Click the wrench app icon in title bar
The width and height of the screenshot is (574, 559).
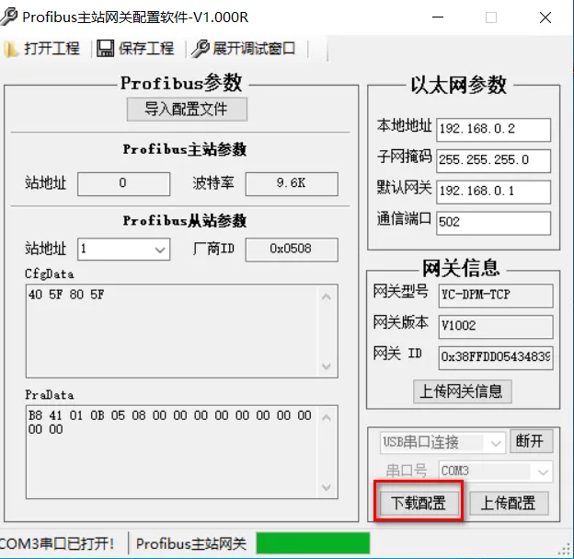[9, 17]
